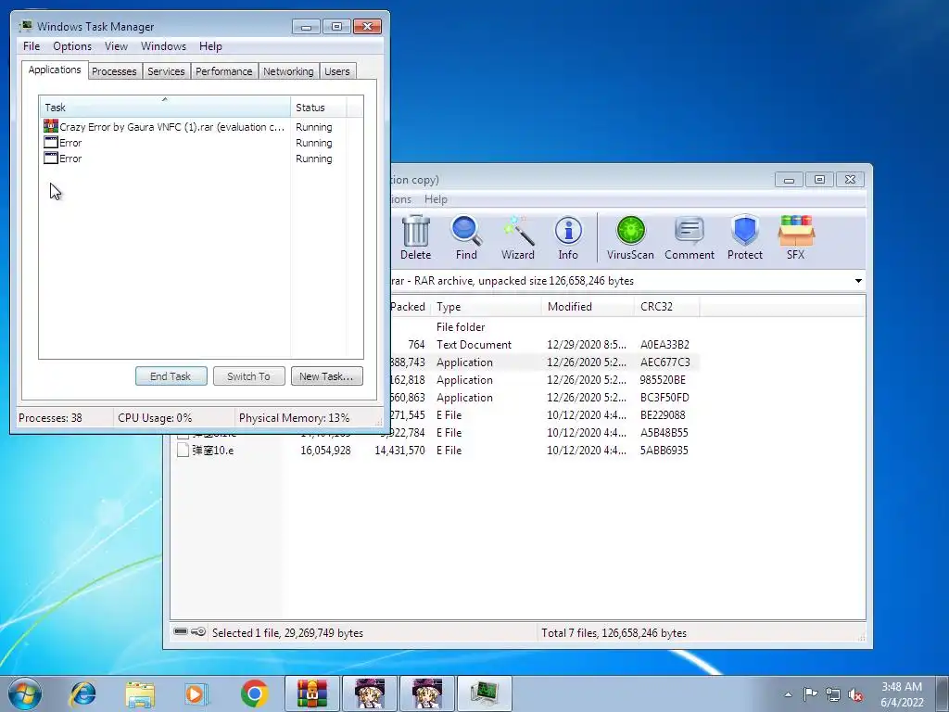Click the Switch To button
This screenshot has height=712, width=949.
(248, 376)
